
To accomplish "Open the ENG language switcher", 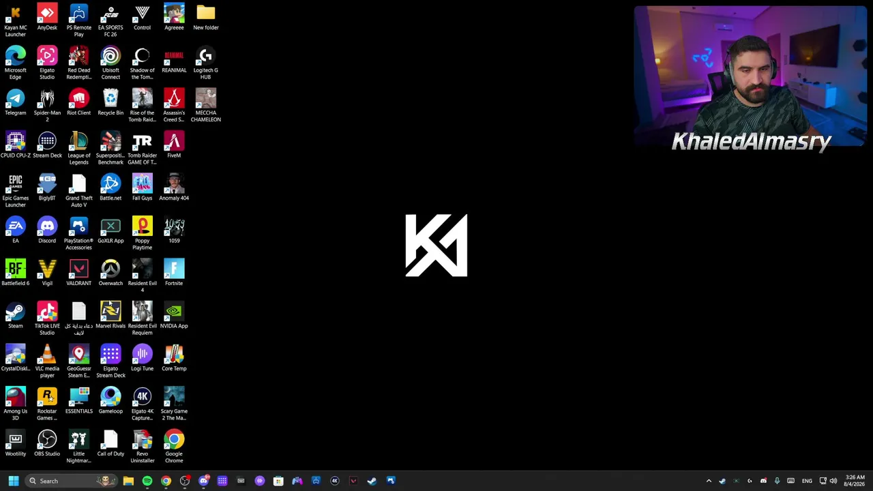I will [807, 481].
